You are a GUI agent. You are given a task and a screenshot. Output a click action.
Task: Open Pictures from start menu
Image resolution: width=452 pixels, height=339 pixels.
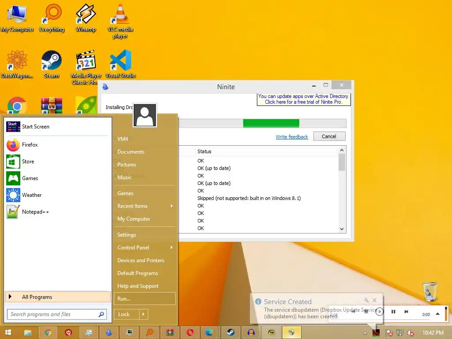pos(145,165)
